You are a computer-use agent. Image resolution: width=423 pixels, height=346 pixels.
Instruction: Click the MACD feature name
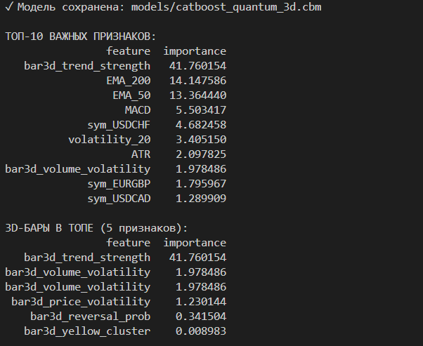pyautogui.click(x=138, y=110)
